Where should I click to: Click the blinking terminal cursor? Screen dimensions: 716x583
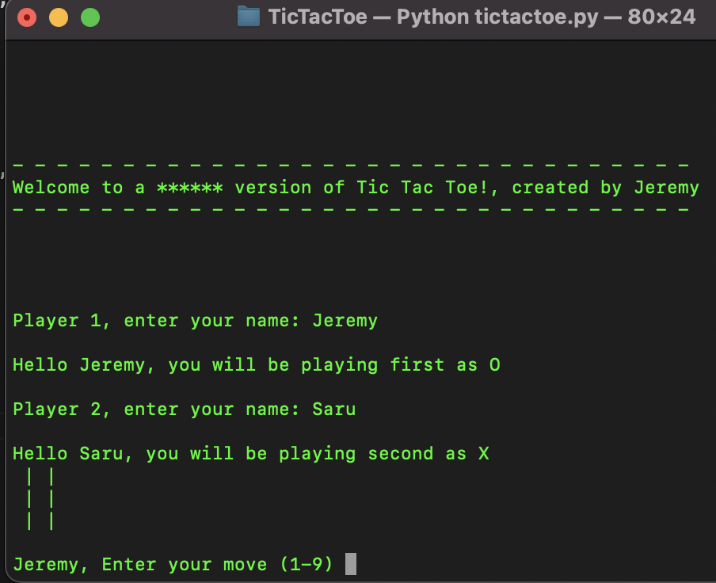349,563
